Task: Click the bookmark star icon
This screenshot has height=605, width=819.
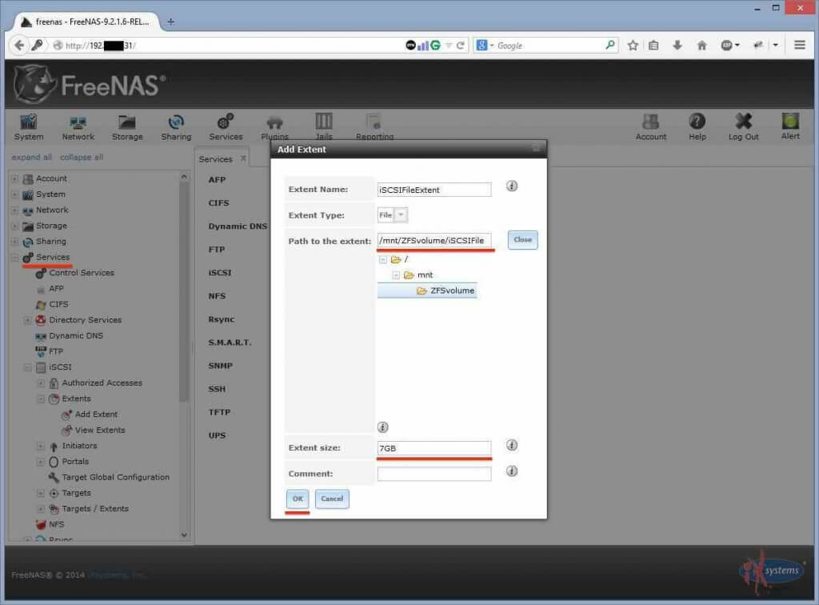Action: tap(633, 46)
